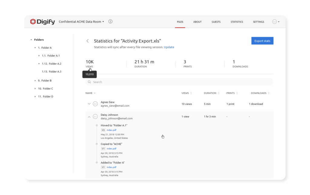Open the user profile avatar menu
Image resolution: width=310 pixels, height=195 pixels.
click(275, 22)
